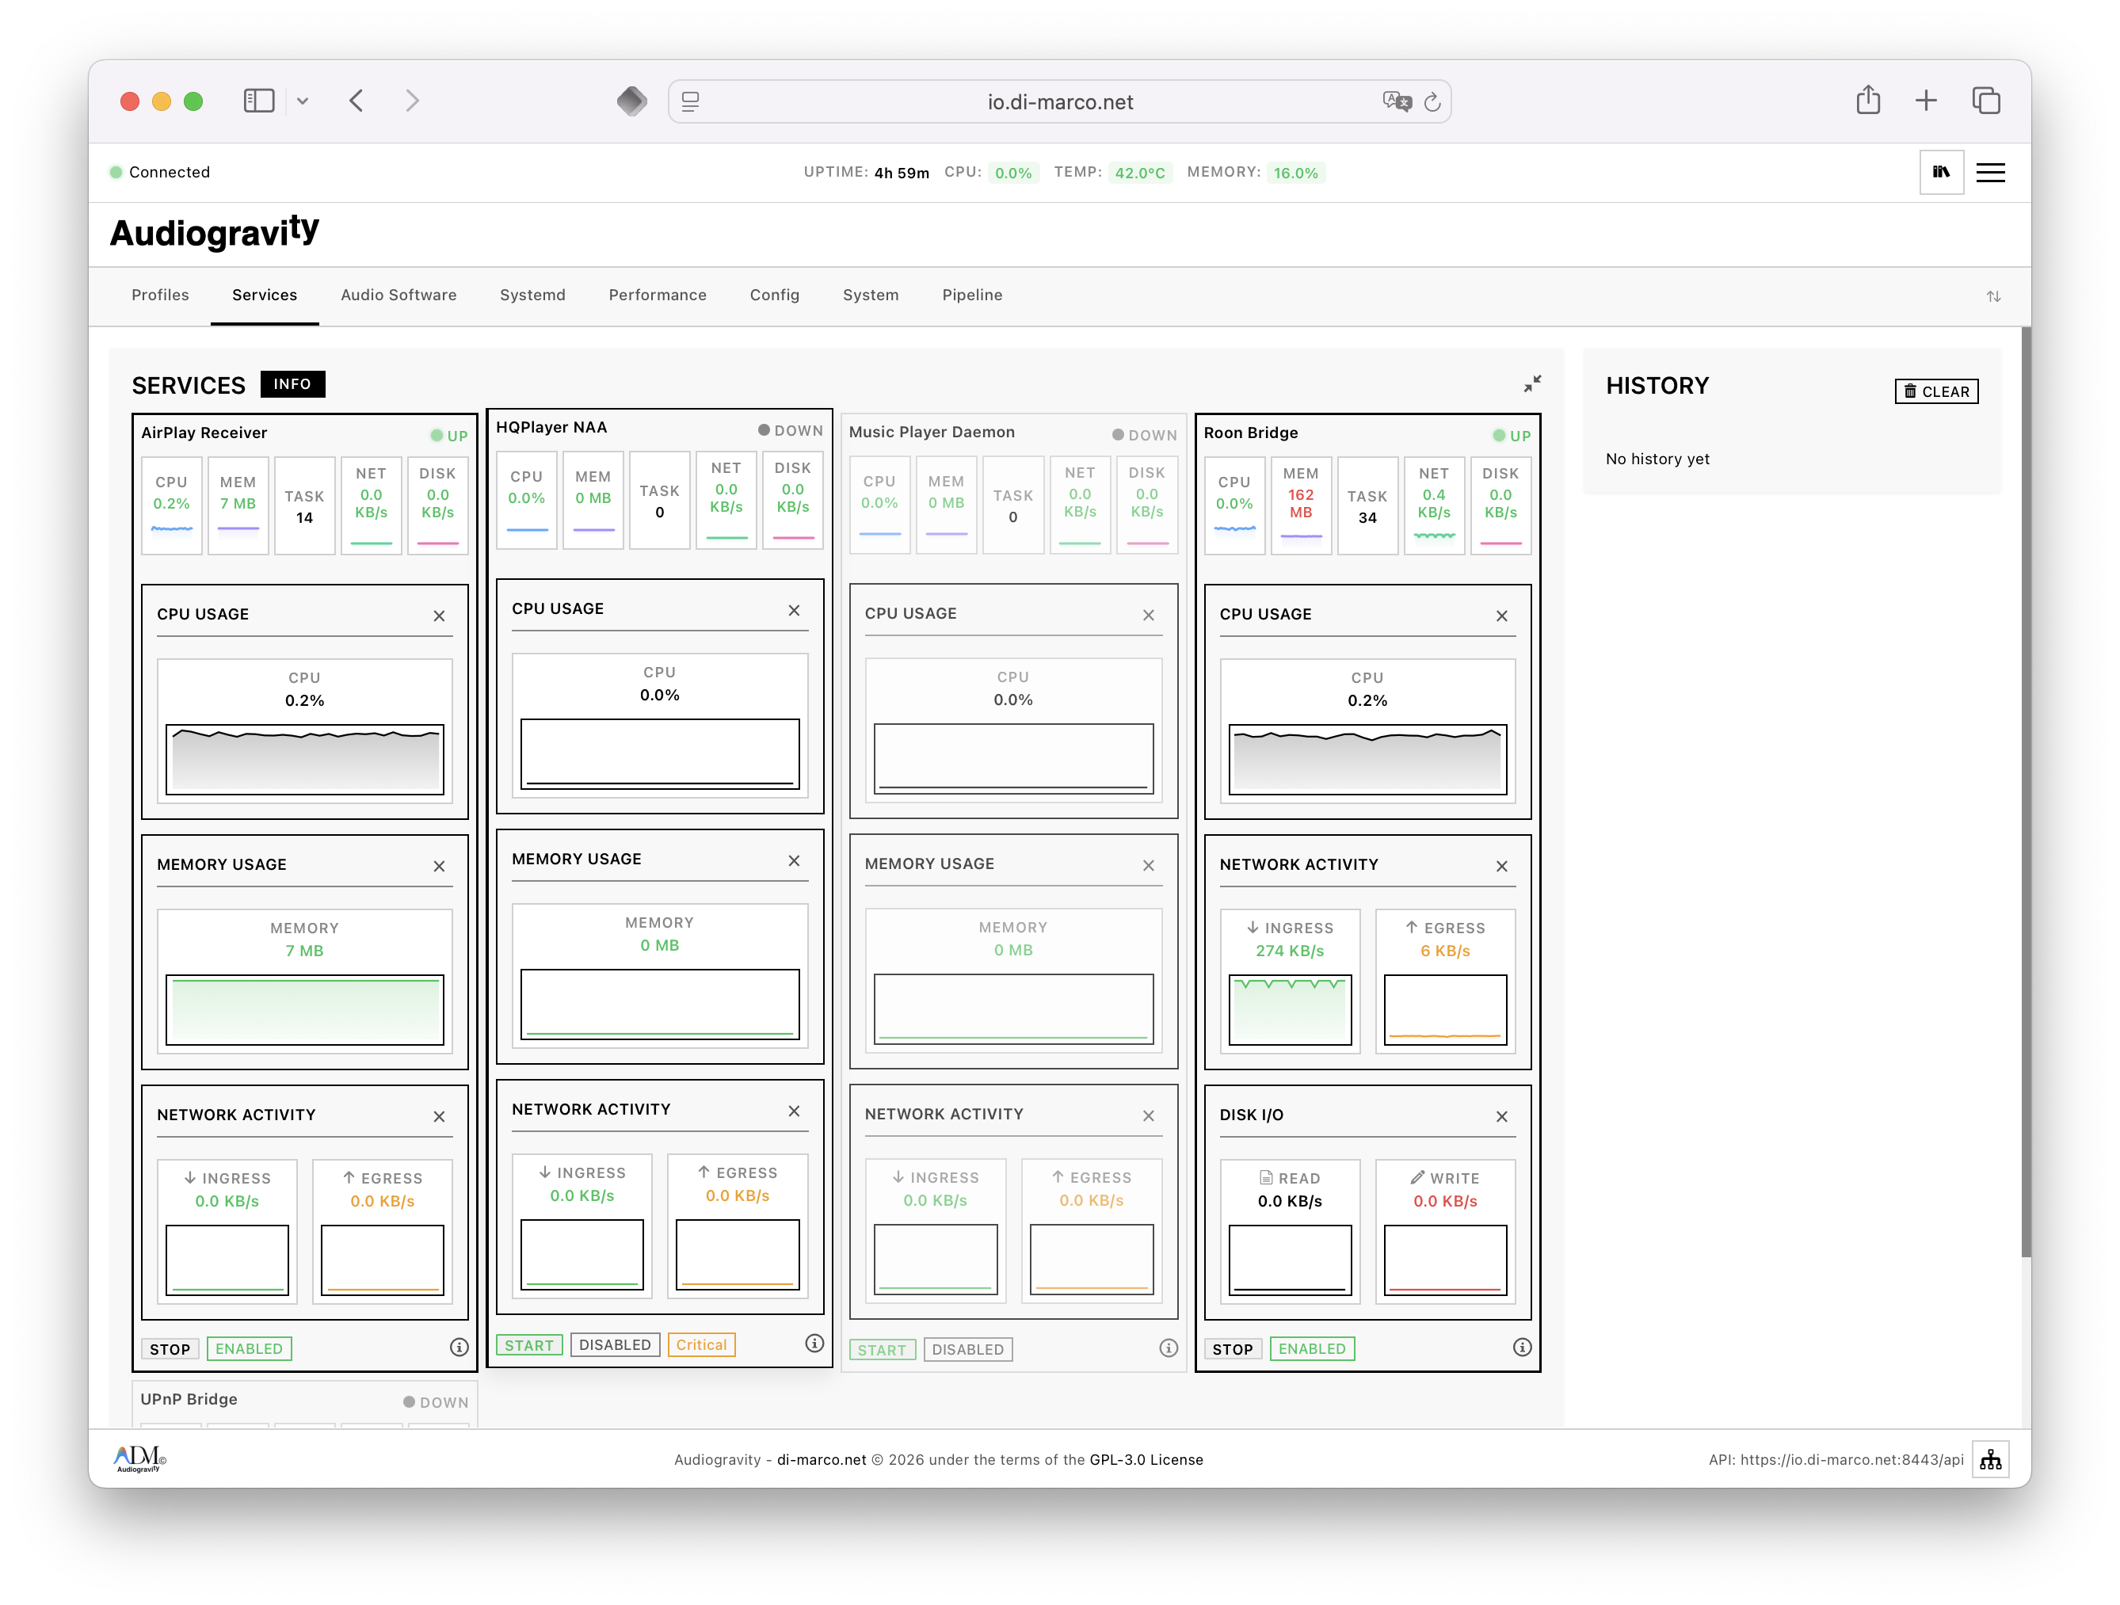Open the AirPlay Receiver info icon
This screenshot has height=1605, width=2120.
point(459,1348)
